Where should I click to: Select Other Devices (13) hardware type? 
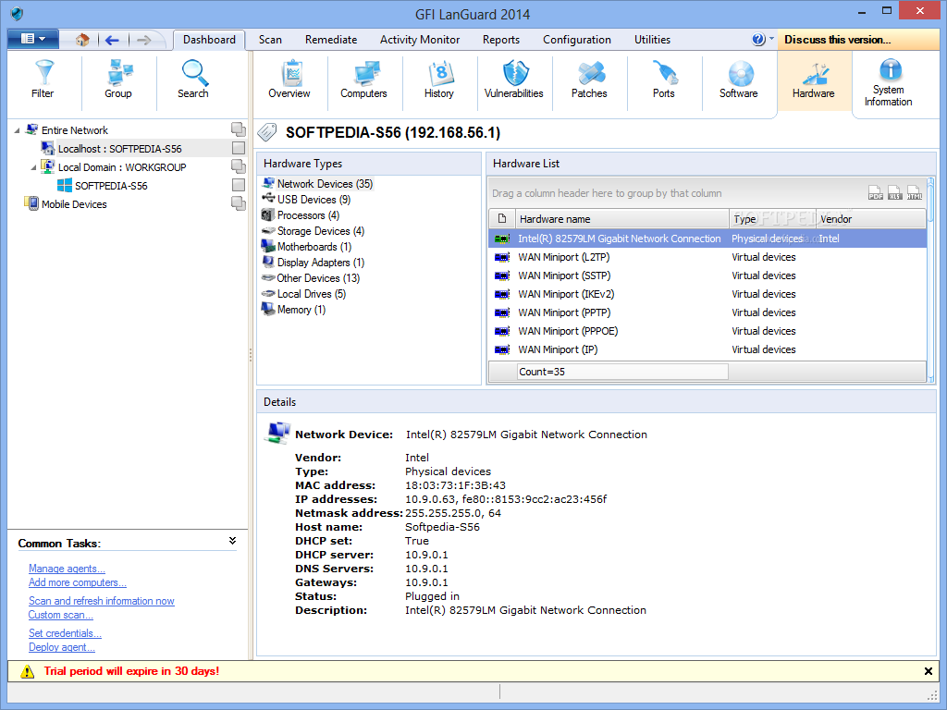tap(311, 277)
